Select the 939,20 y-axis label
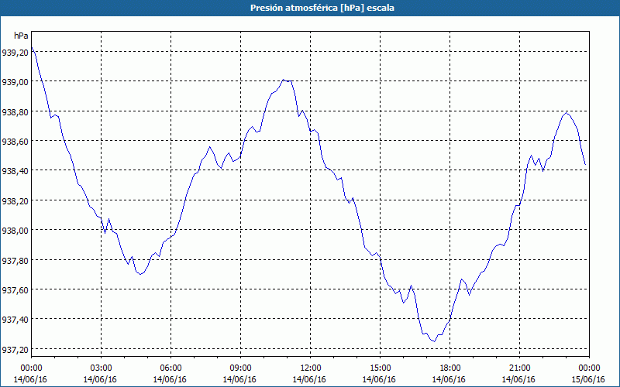 click(x=15, y=53)
